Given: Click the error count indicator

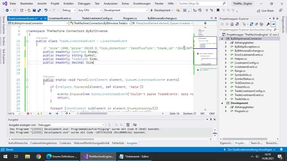Looking at the screenshot, I should 29,114.
